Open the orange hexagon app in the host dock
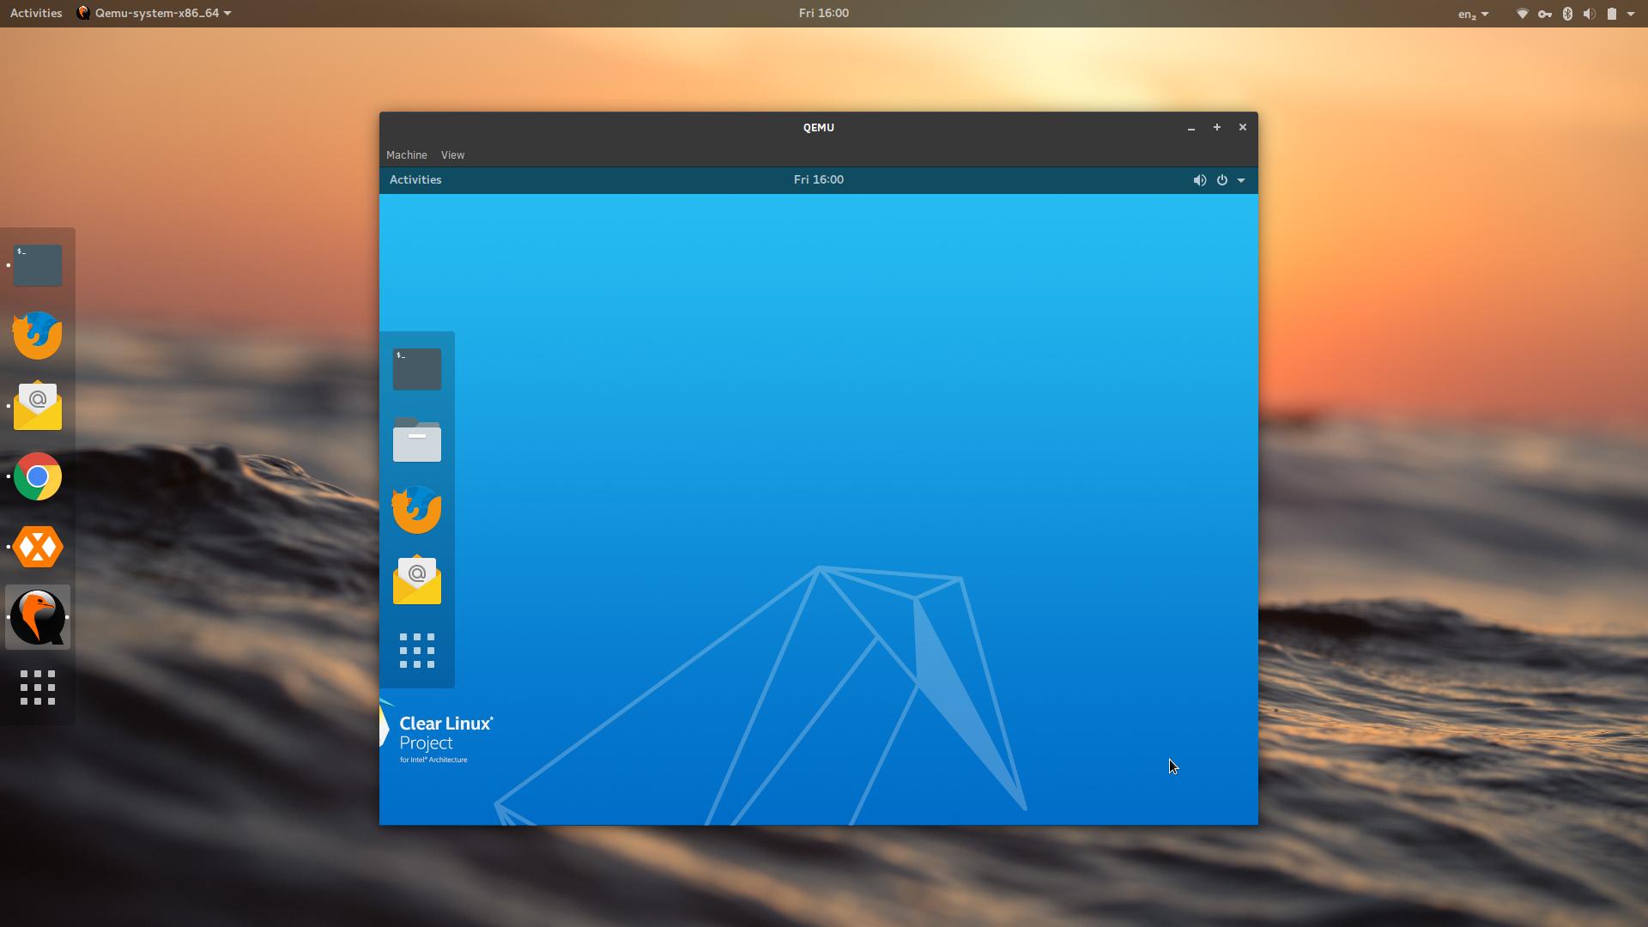 pyautogui.click(x=38, y=547)
